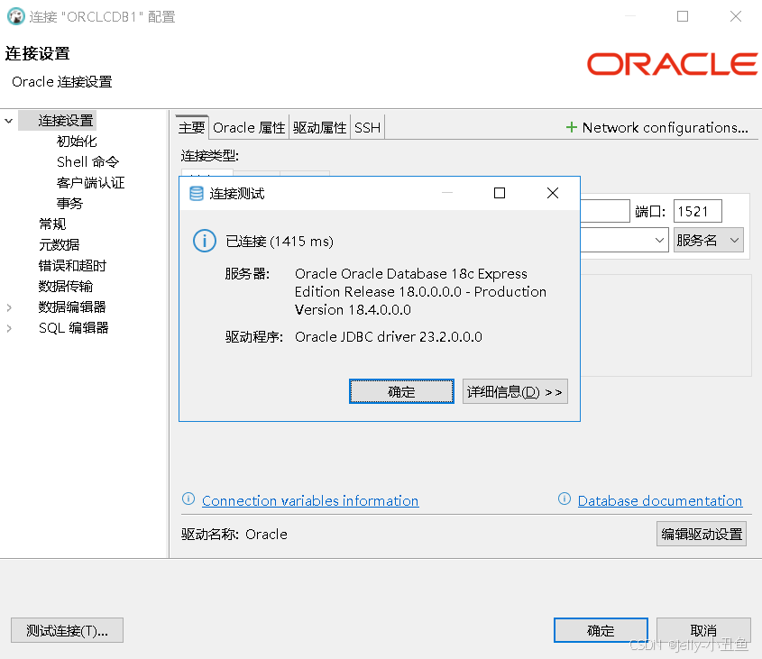Switch to the 主要 tab
This screenshot has height=659, width=762.
[192, 127]
